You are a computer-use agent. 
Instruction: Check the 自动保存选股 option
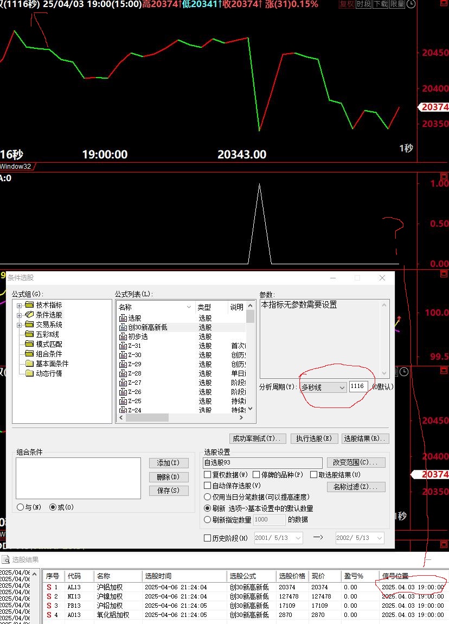207,486
